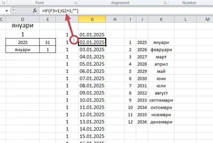Click the bordered cell containing 31
Viewport: 213px width, 143px height.
[47, 42]
